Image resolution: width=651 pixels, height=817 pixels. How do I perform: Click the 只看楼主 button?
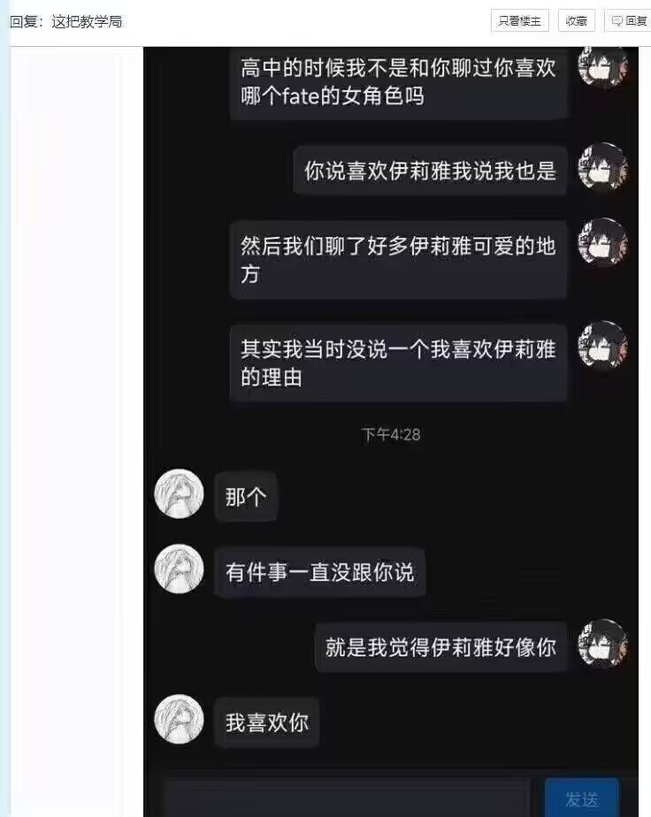click(520, 21)
